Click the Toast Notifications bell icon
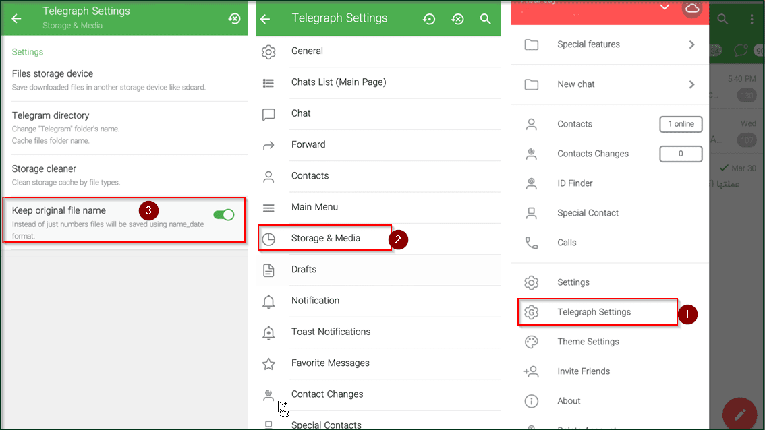 tap(268, 332)
